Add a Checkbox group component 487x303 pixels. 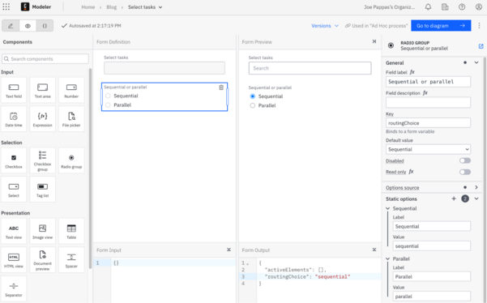pyautogui.click(x=43, y=160)
